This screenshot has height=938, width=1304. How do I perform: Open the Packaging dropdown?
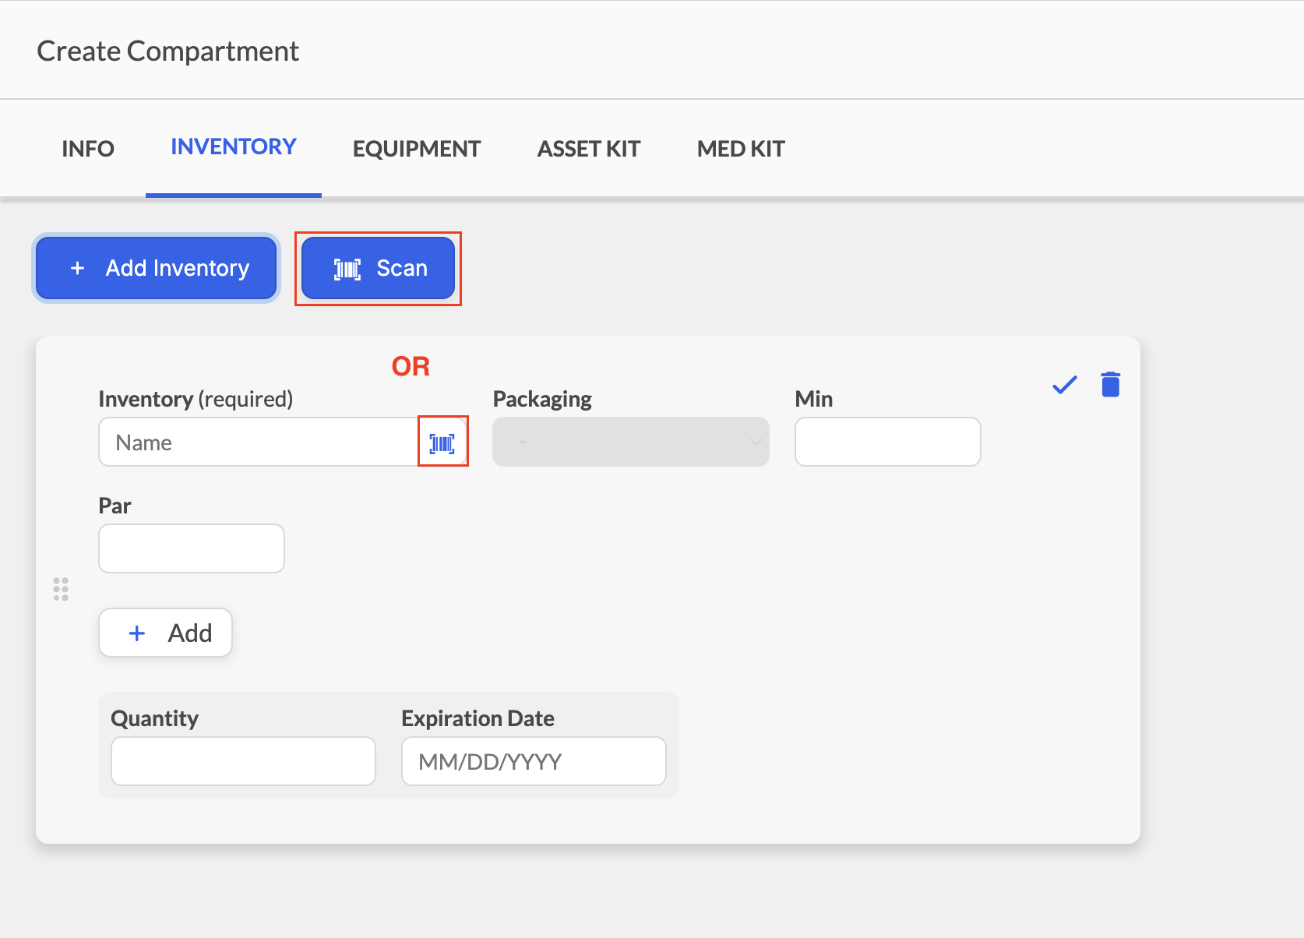pos(631,442)
